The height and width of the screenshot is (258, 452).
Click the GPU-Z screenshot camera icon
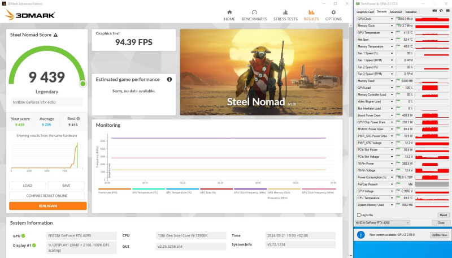(x=434, y=11)
